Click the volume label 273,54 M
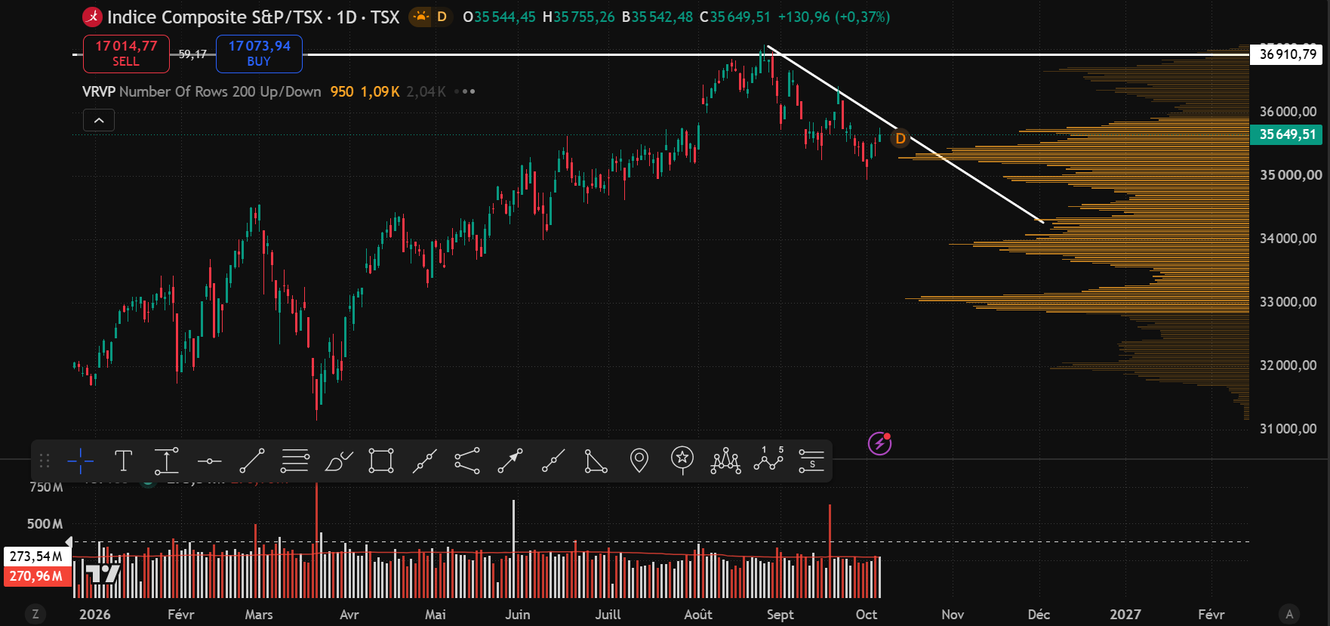This screenshot has width=1330, height=626. point(36,557)
